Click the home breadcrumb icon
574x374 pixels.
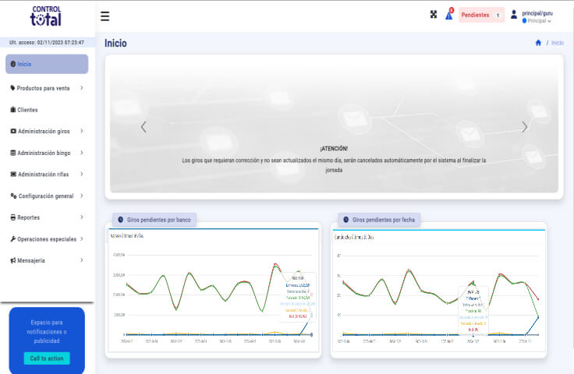click(x=538, y=43)
